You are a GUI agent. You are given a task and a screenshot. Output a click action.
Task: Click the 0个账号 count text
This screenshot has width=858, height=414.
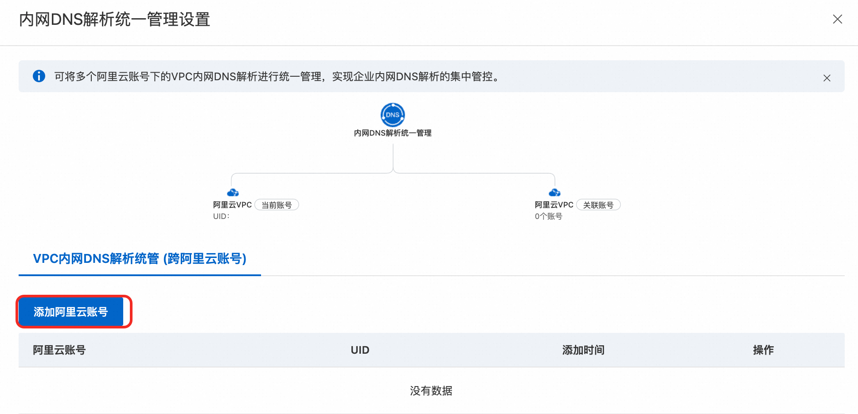tap(549, 216)
